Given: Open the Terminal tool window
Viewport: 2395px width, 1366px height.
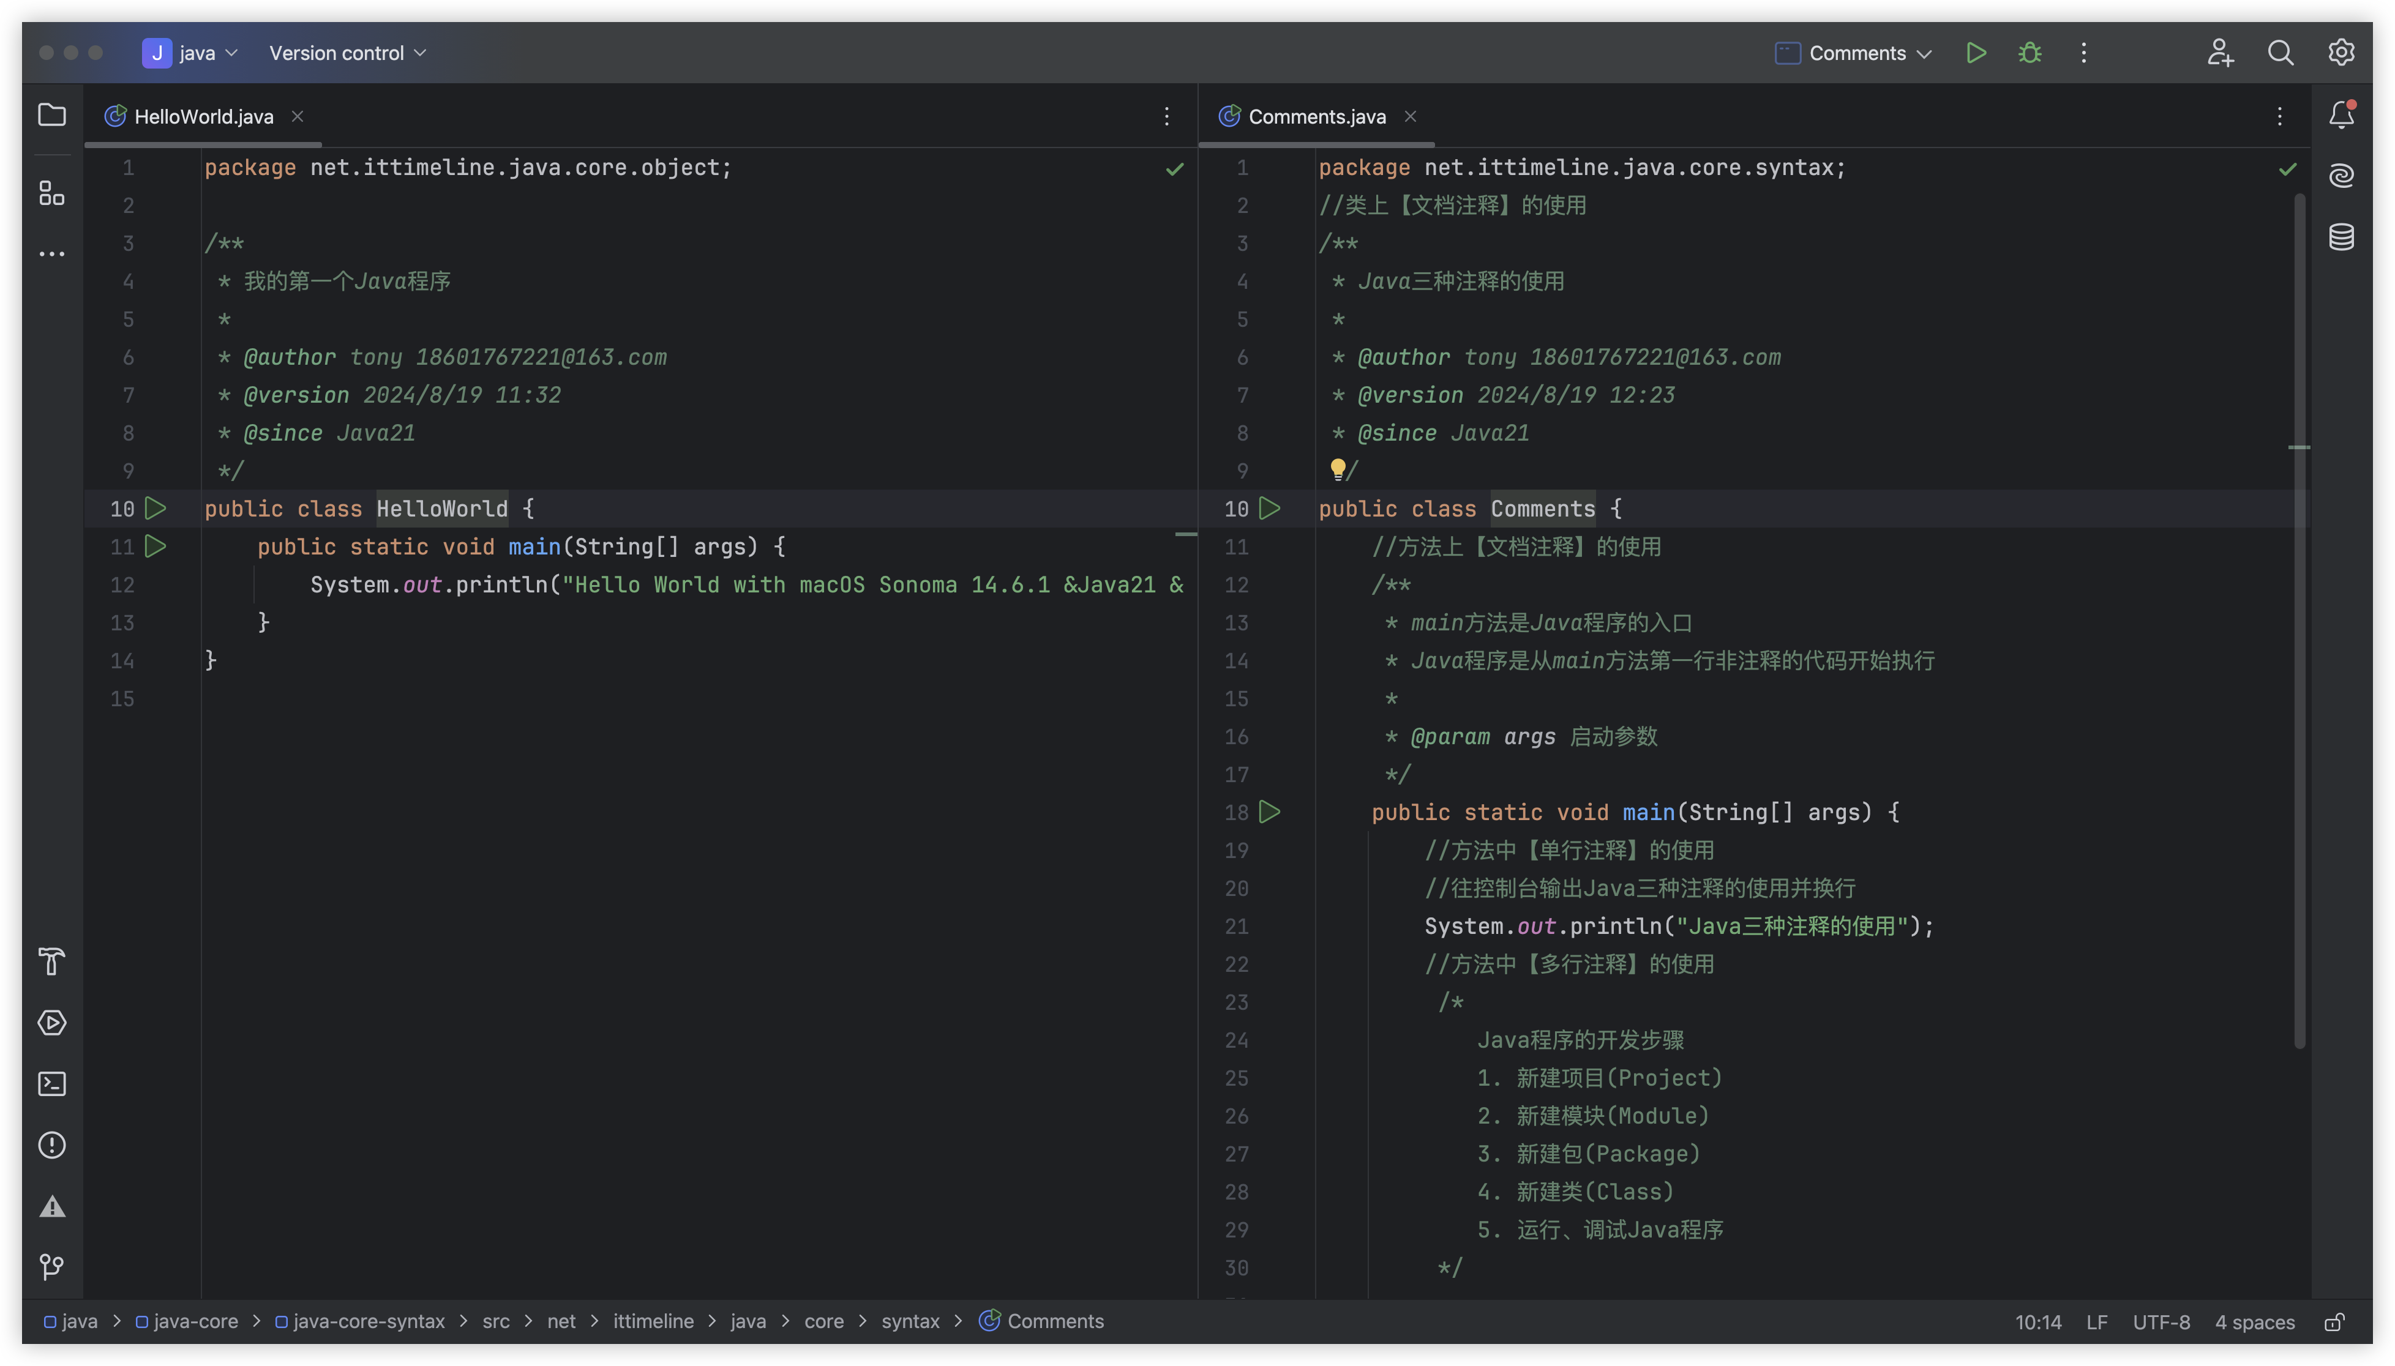Looking at the screenshot, I should pyautogui.click(x=51, y=1084).
